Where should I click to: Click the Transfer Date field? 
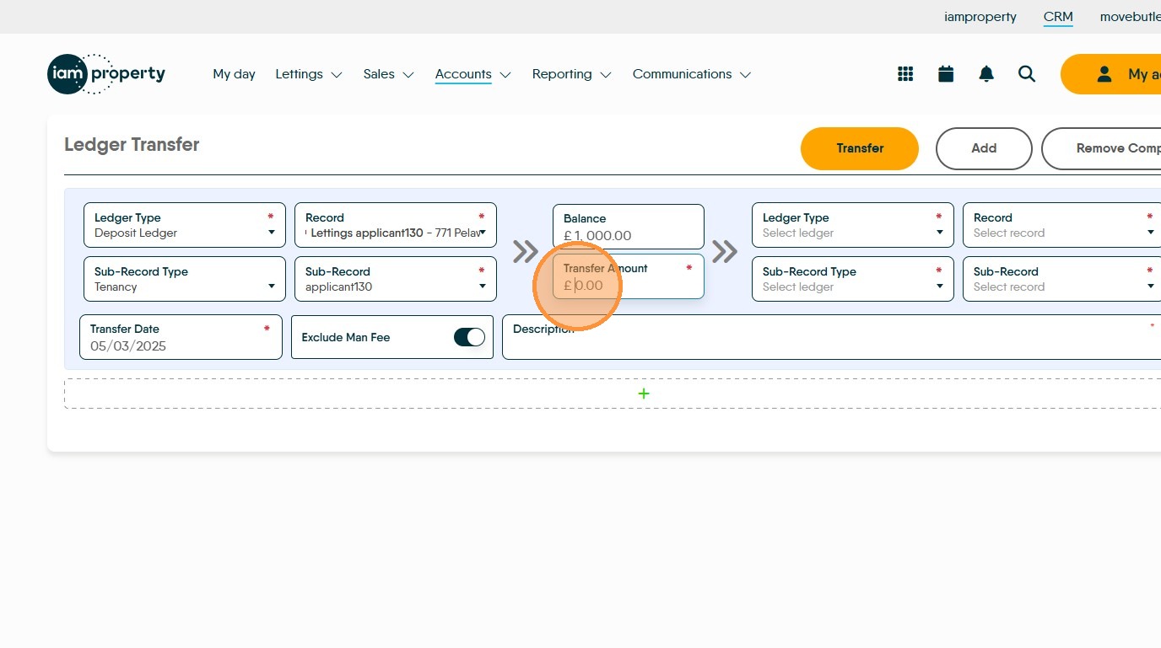181,337
